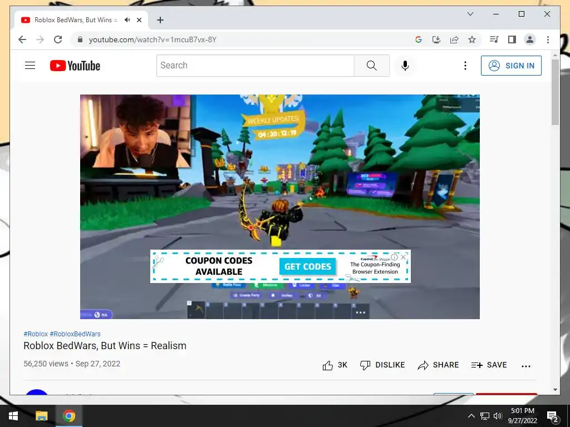Open the #Roblox hashtag link
Viewport: 570px width, 427px height.
click(36, 334)
